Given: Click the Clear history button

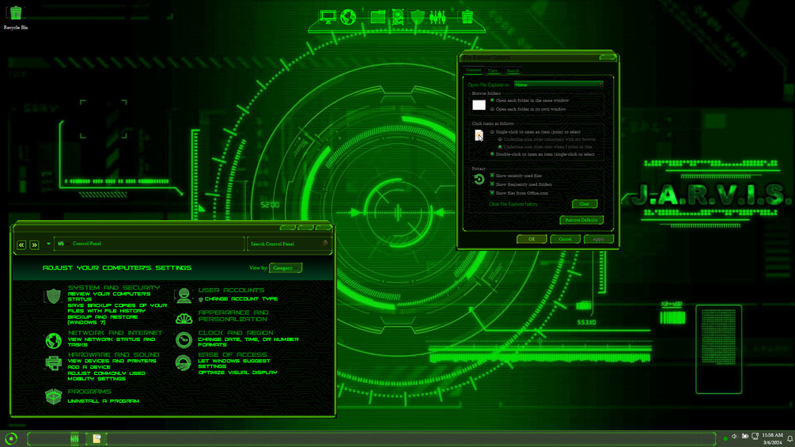Looking at the screenshot, I should [x=585, y=204].
